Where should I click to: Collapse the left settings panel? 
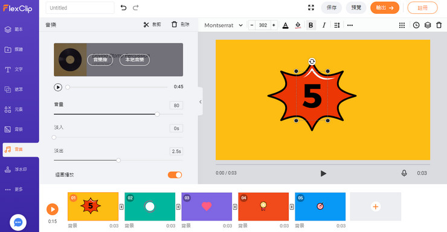201,101
